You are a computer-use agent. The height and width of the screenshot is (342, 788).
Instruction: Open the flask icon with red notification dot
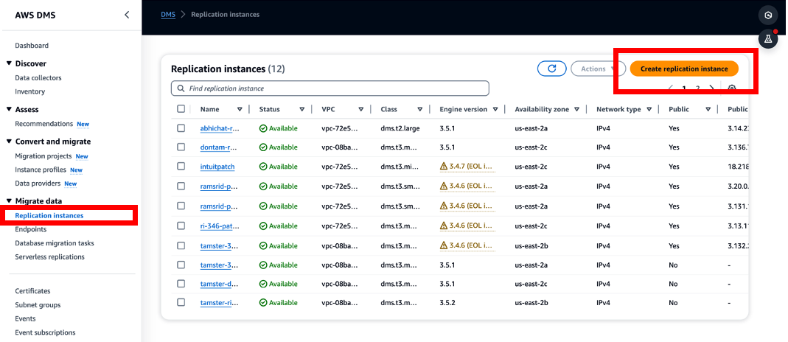coord(768,38)
